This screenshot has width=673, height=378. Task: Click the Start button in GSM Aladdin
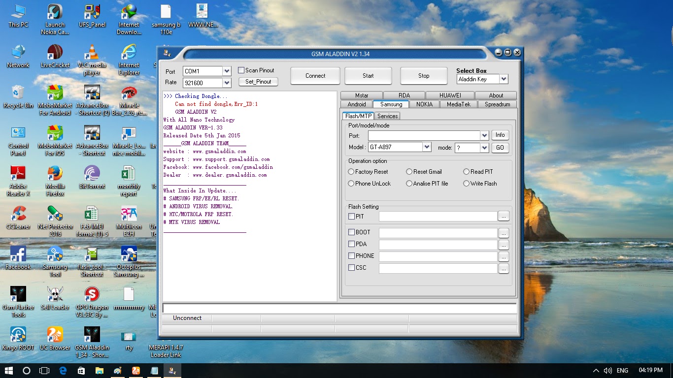click(x=368, y=76)
